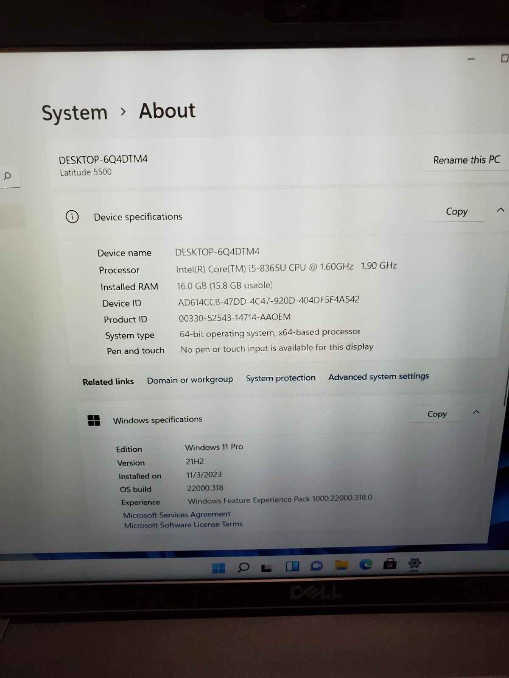
Task: Click the Device specifications info icon
Action: (72, 217)
